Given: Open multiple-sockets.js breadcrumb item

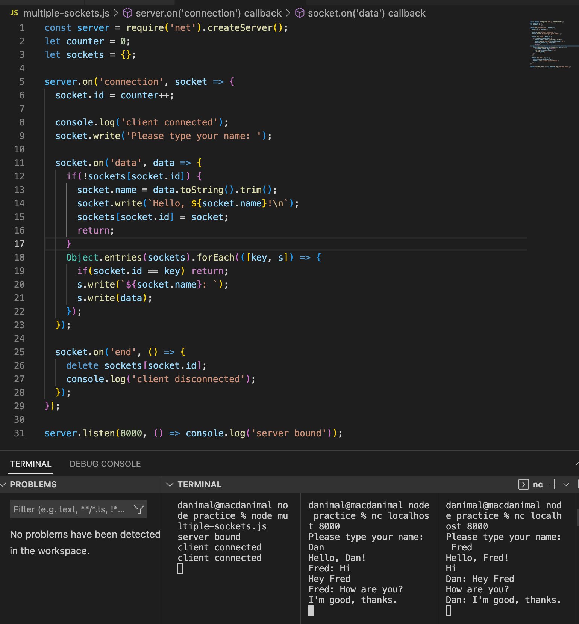Looking at the screenshot, I should click(66, 13).
